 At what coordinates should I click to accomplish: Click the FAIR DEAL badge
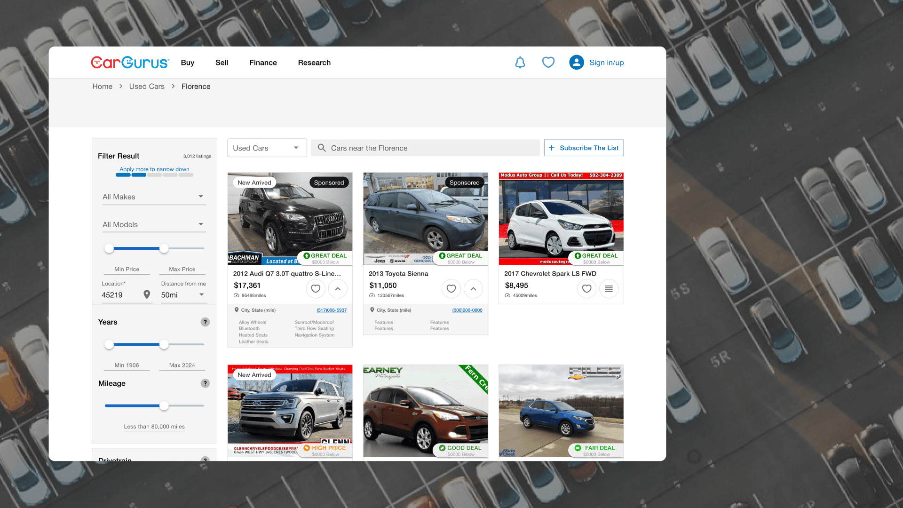tap(596, 451)
